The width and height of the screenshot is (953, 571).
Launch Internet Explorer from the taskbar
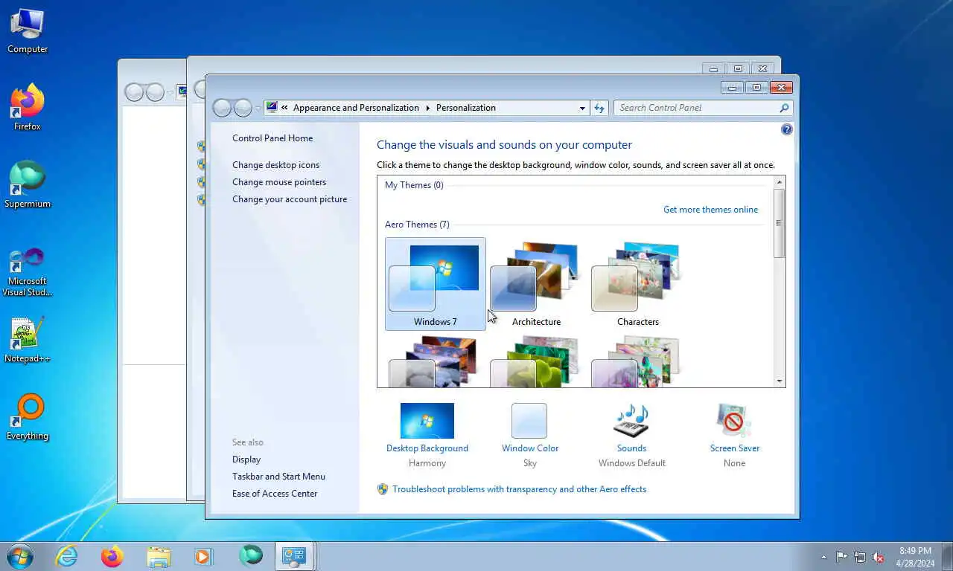[67, 556]
